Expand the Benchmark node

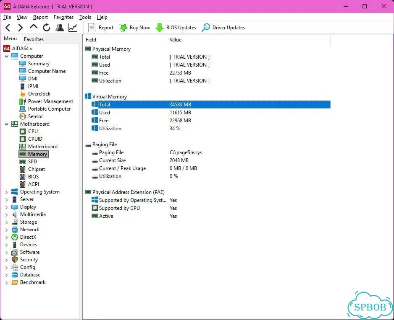[x=7, y=283]
